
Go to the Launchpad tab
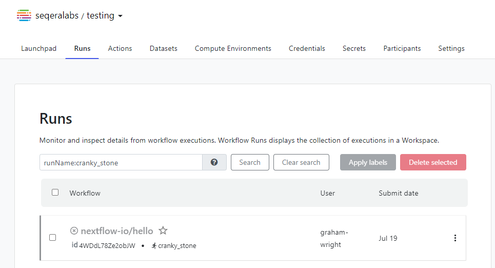pyautogui.click(x=39, y=48)
